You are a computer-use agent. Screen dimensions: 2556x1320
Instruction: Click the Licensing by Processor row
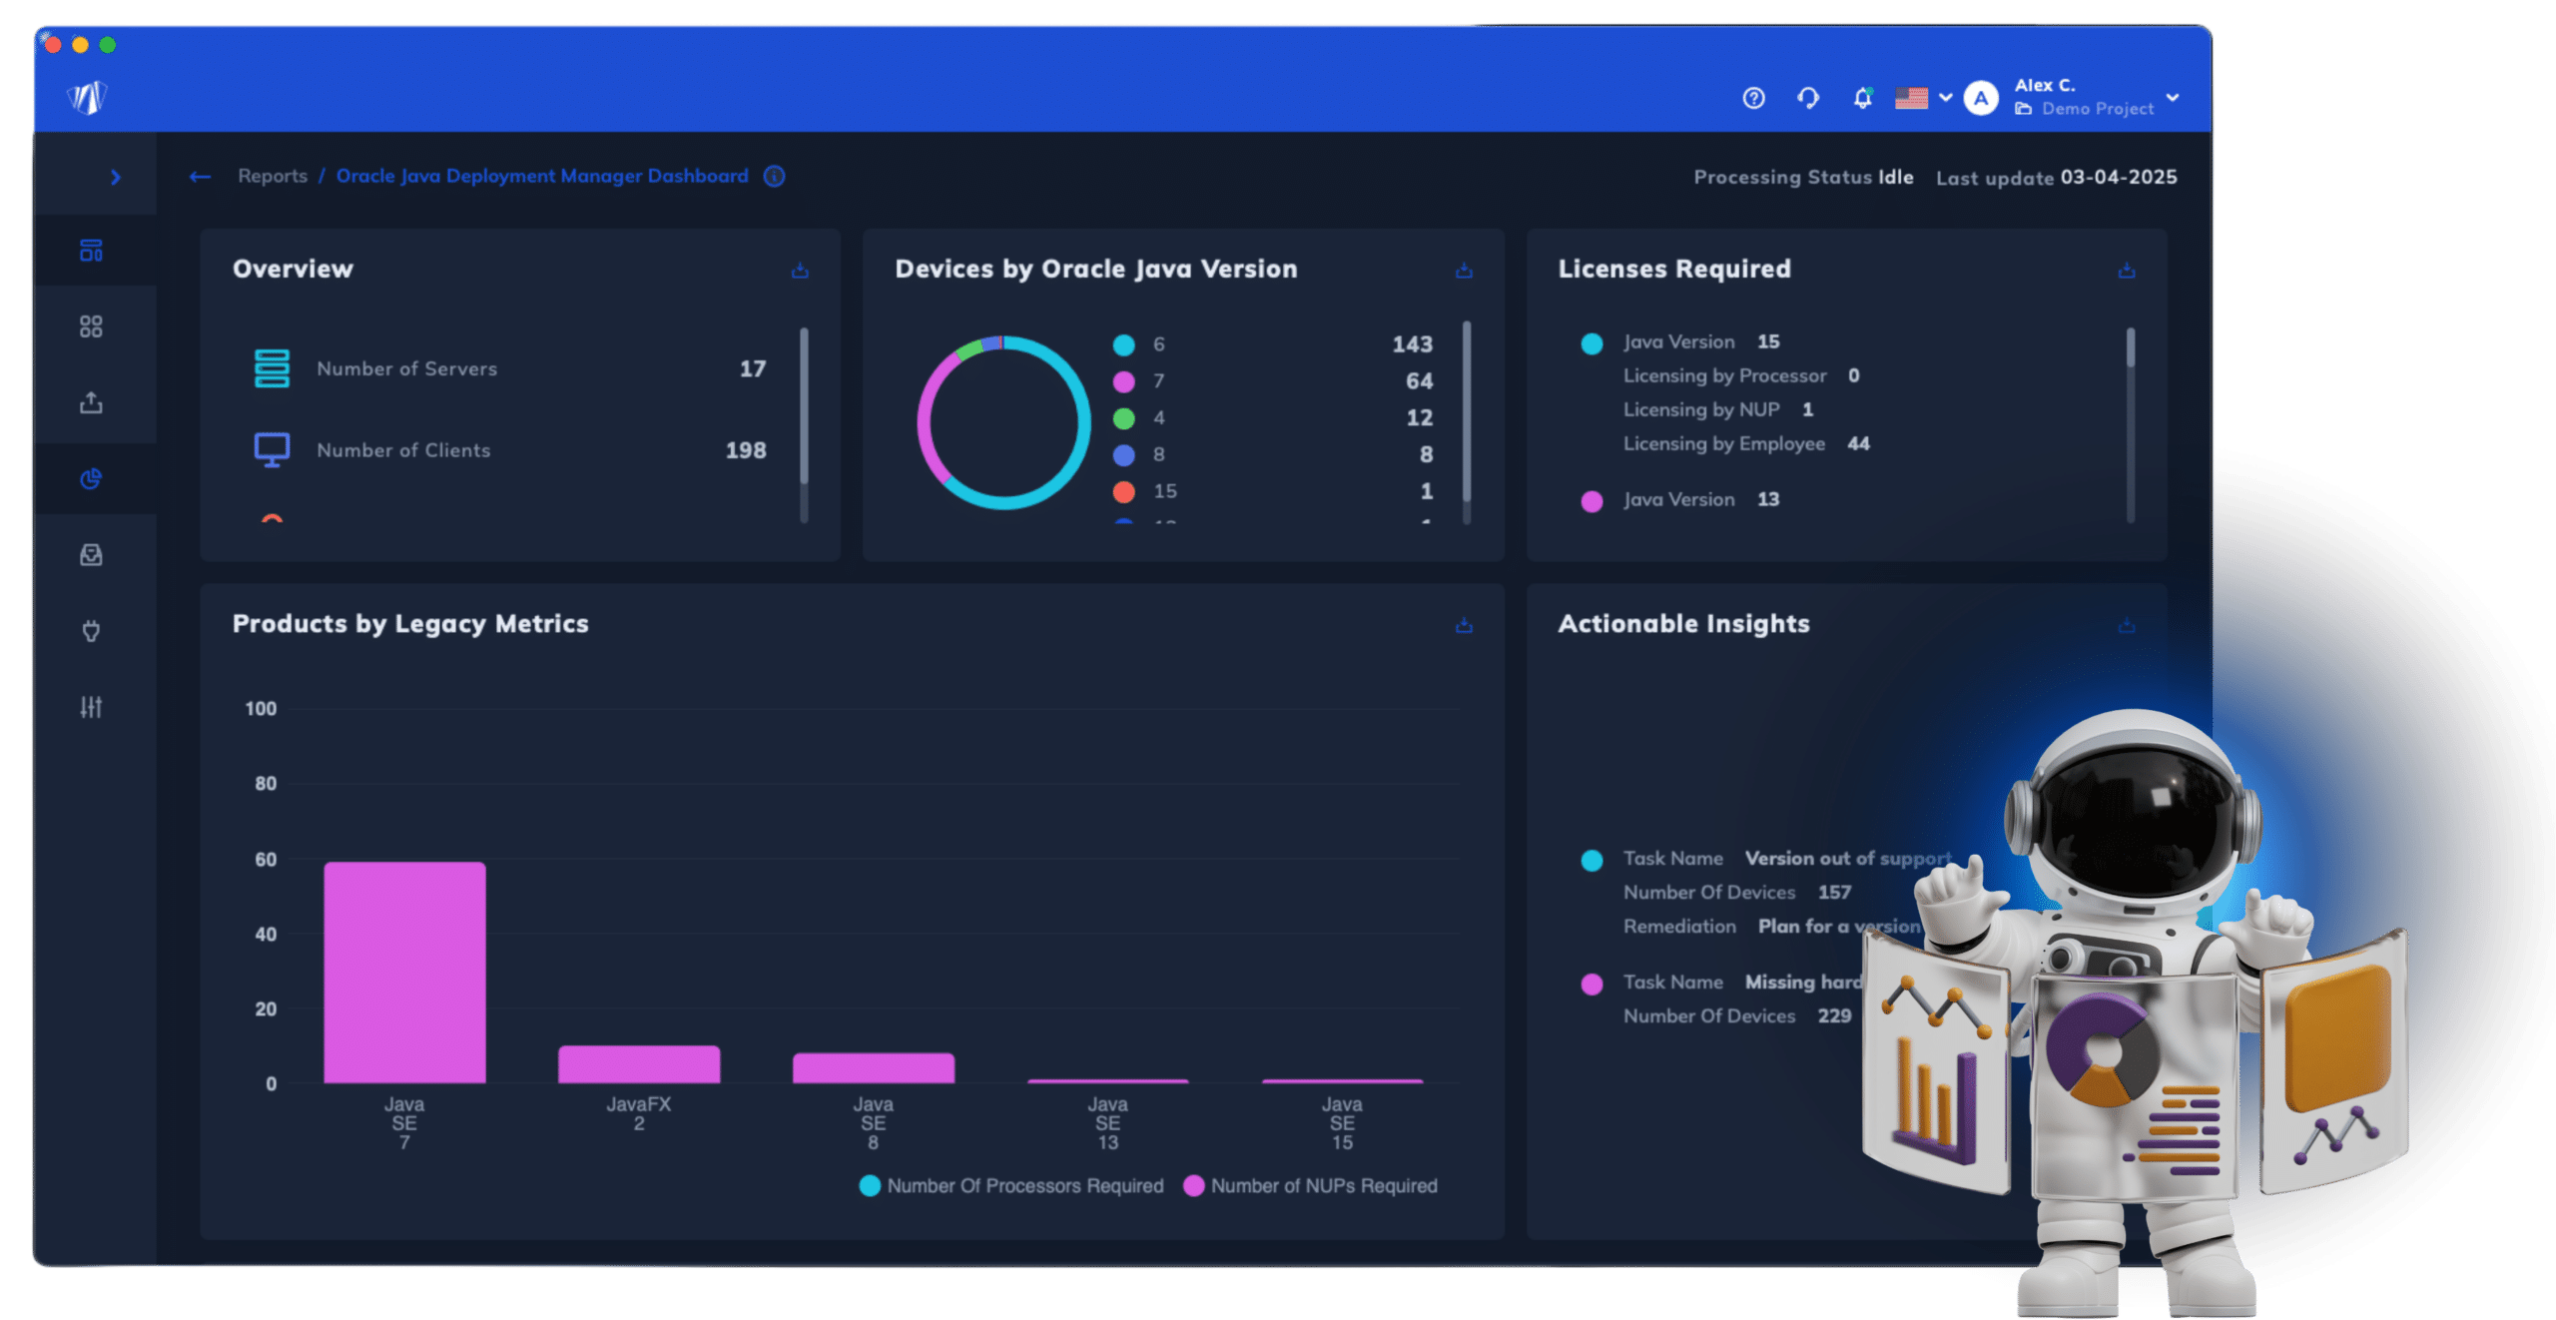pos(1741,375)
